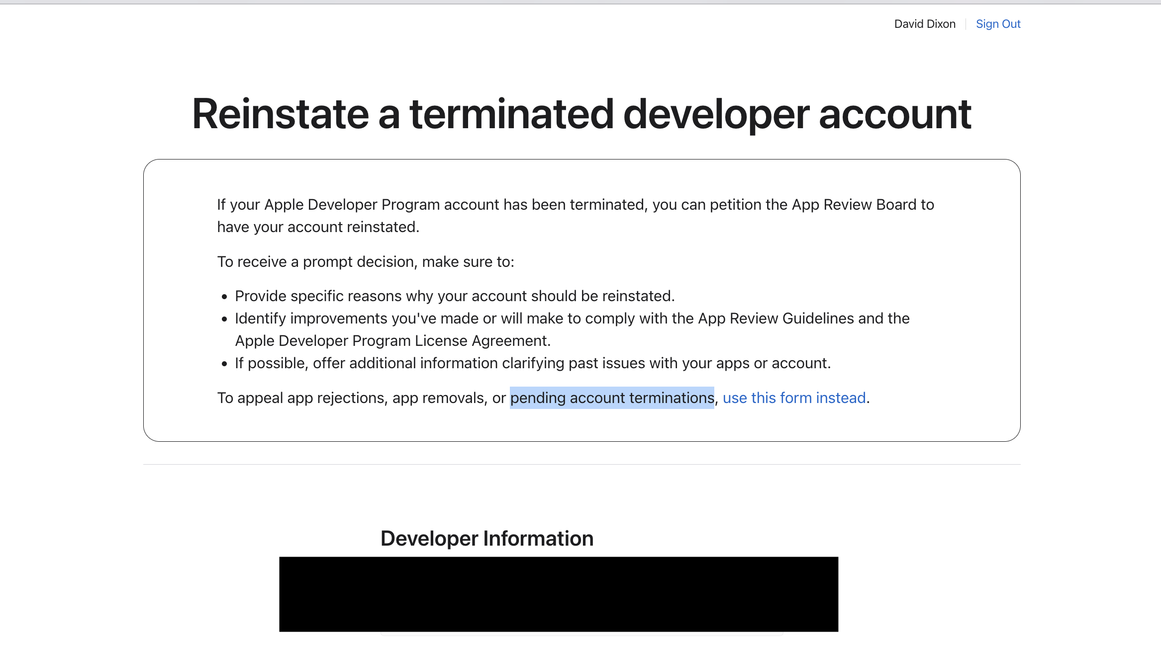Click 'Apple Developer Program License Agreement' text
Image resolution: width=1161 pixels, height=648 pixels.
click(x=392, y=340)
